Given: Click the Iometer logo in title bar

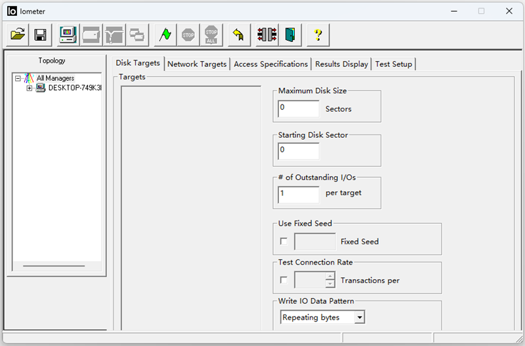Looking at the screenshot, I should [x=12, y=11].
